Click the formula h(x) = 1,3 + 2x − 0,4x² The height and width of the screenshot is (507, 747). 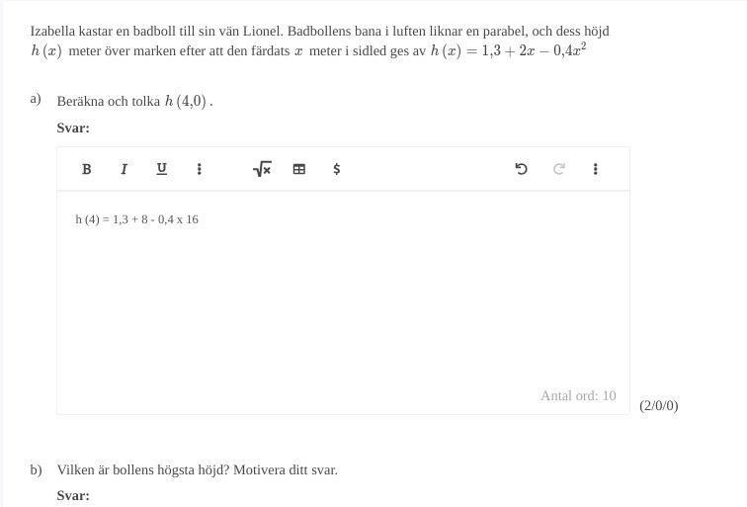(x=508, y=50)
